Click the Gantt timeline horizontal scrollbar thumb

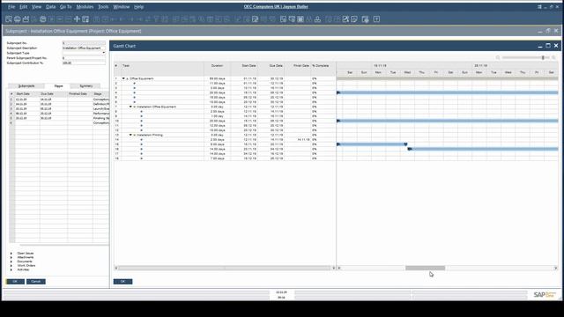(x=425, y=268)
